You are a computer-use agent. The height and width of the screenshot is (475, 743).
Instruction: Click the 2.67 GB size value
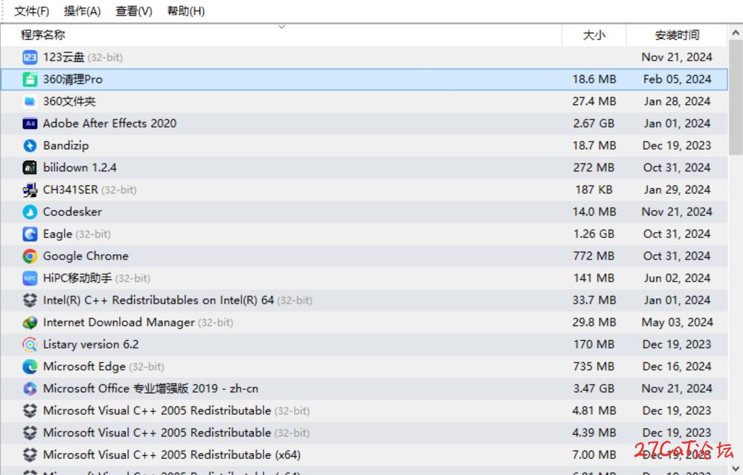594,123
